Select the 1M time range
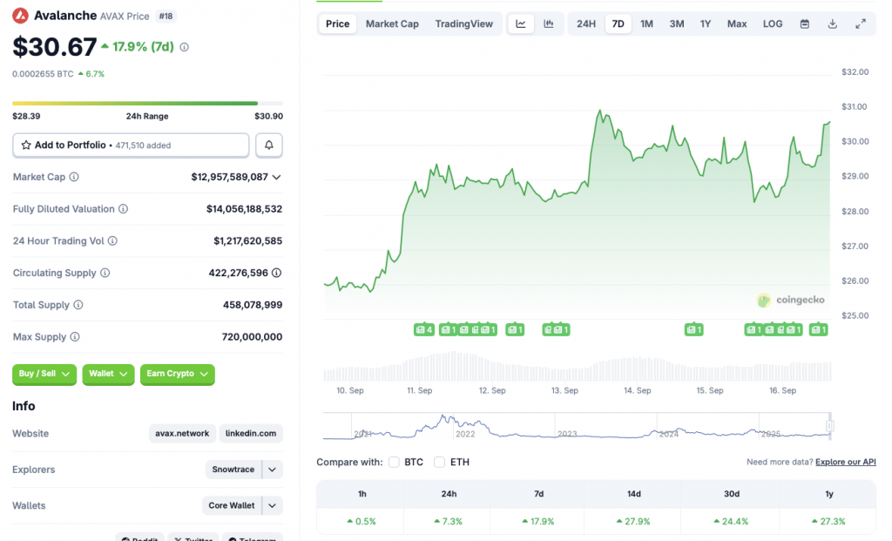892x541 pixels. point(647,24)
